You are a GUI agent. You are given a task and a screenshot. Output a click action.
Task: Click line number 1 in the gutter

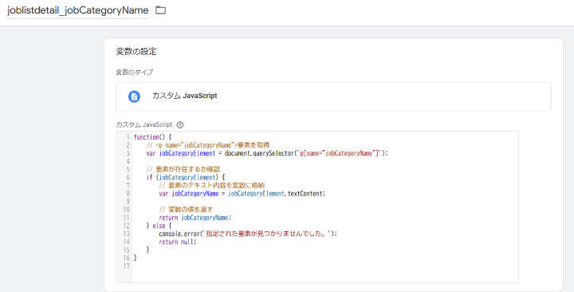tap(128, 137)
